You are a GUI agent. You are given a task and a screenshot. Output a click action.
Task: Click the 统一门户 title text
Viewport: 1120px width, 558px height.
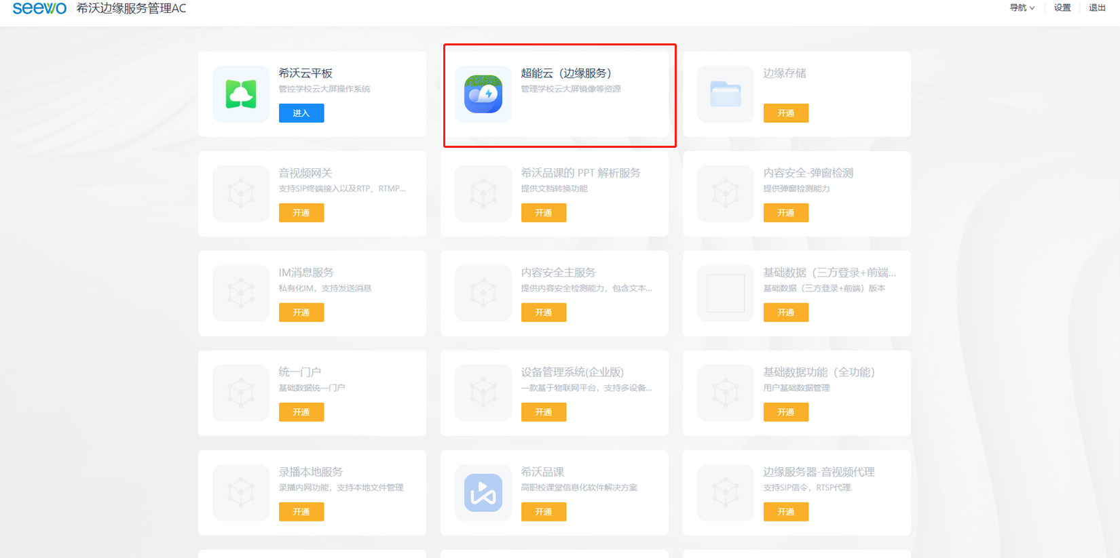(300, 372)
